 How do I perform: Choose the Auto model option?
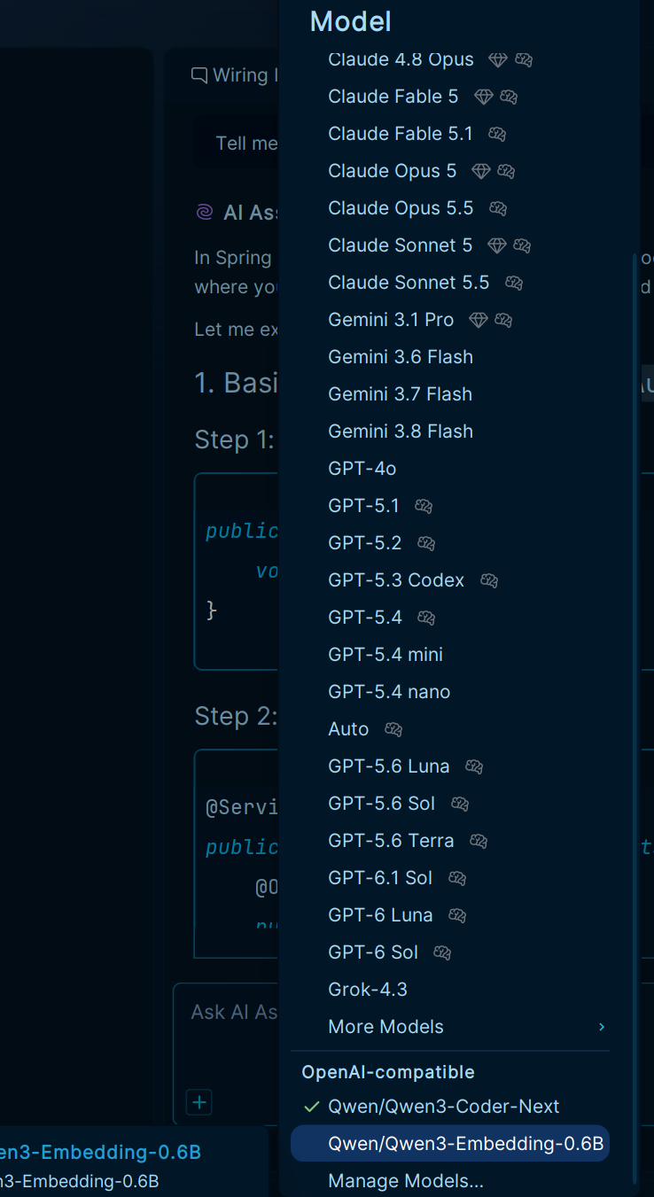coord(450,729)
